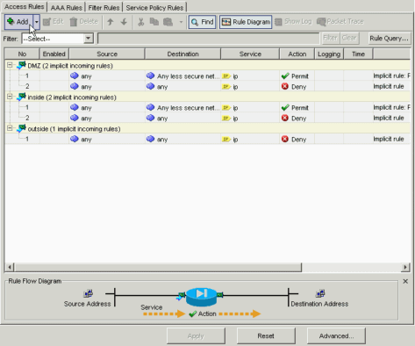Click the Paste icon in toolbar
415x346 pixels.
point(168,22)
